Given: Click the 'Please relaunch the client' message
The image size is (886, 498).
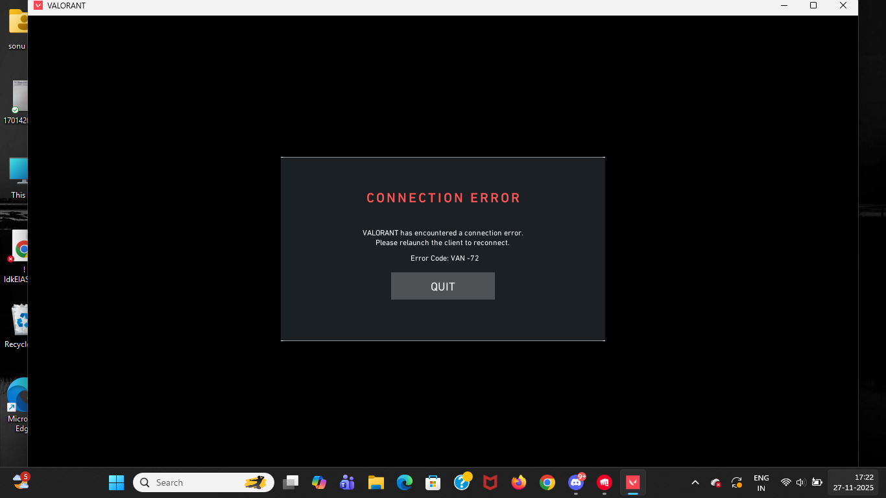Looking at the screenshot, I should [443, 243].
